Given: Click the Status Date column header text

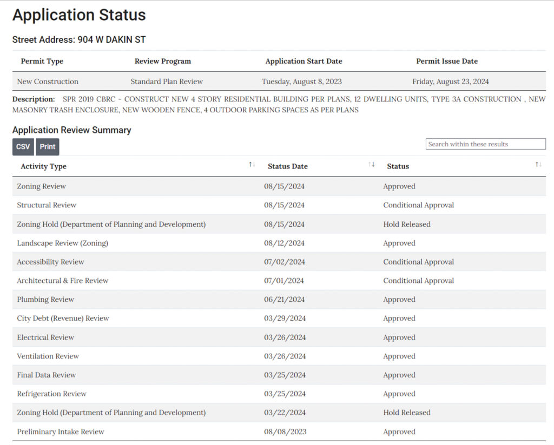Looking at the screenshot, I should coord(287,166).
